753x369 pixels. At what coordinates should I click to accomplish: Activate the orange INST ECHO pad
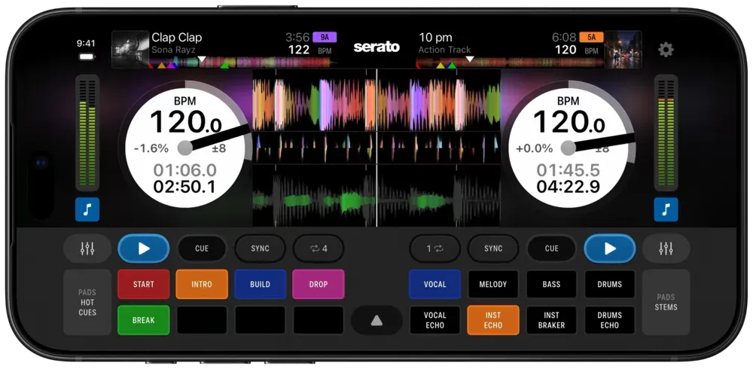[493, 320]
